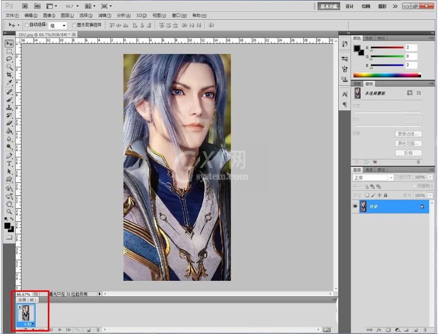Select the Pen tool
The height and width of the screenshot is (334, 438).
(x=9, y=156)
